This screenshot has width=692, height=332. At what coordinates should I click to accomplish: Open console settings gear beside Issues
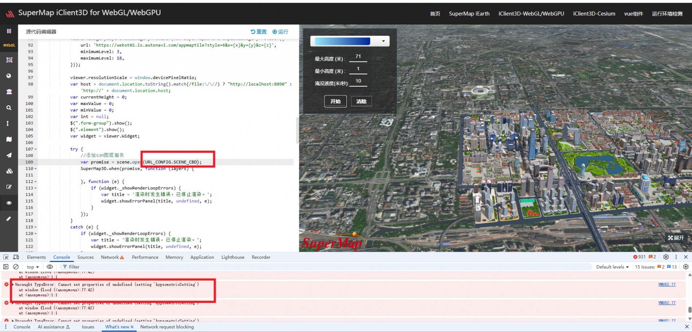pos(686,267)
